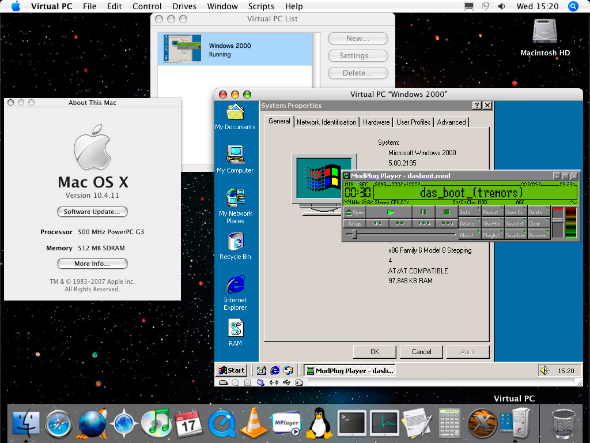The height and width of the screenshot is (443, 590).
Task: Launch TextEdit from the Dock
Action: point(417,424)
